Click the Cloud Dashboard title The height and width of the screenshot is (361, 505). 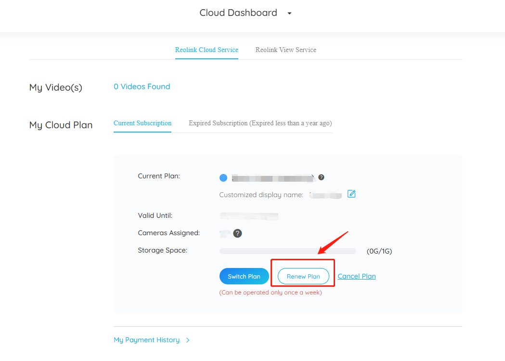(238, 13)
